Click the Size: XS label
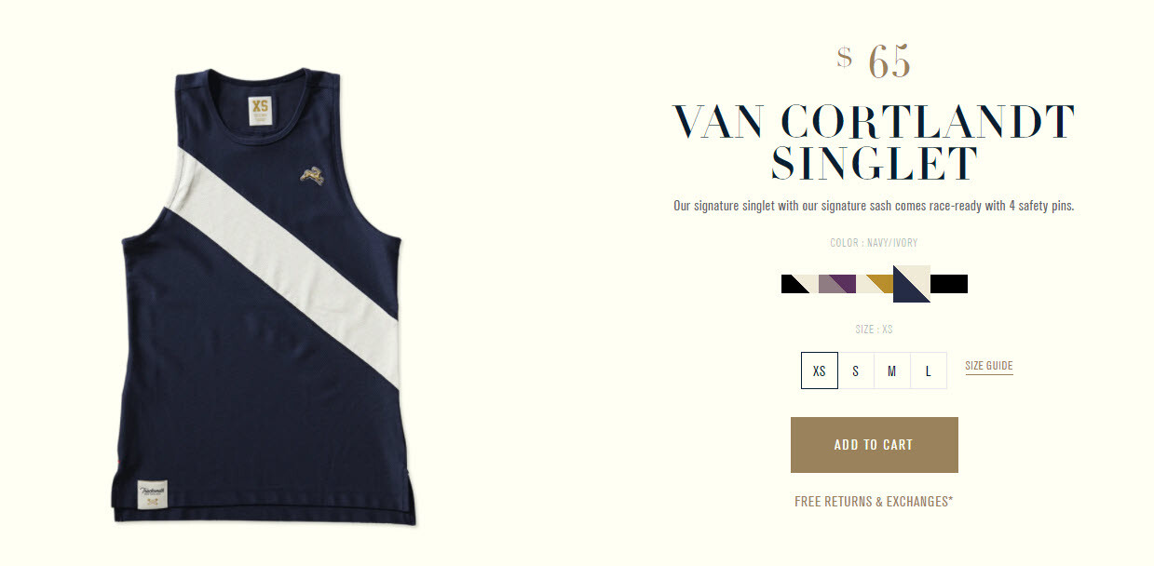 [x=874, y=330]
